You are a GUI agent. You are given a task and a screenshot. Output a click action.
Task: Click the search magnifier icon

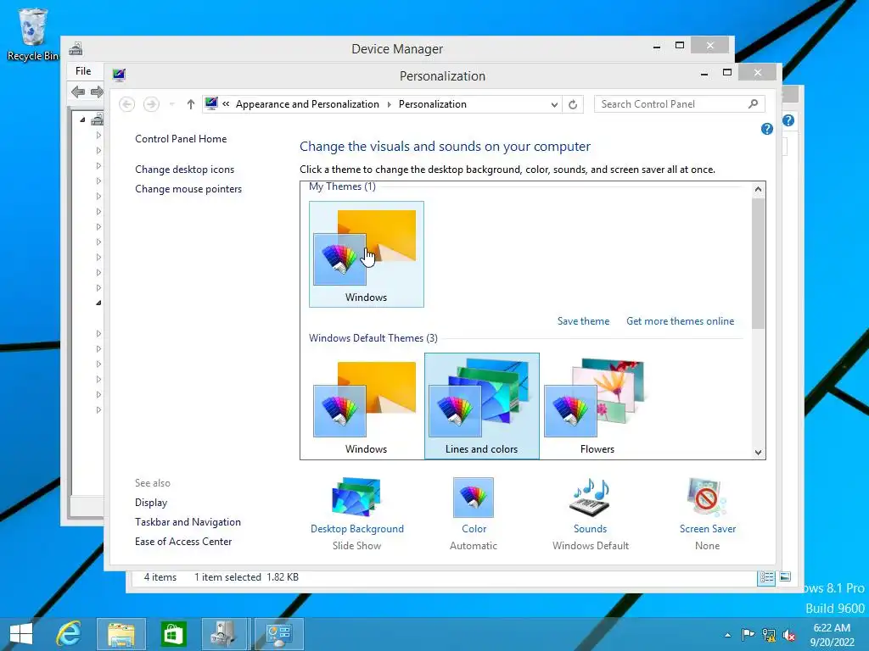[x=754, y=104]
